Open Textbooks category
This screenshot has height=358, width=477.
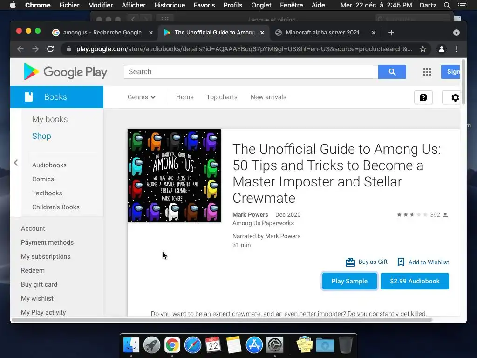coord(47,193)
